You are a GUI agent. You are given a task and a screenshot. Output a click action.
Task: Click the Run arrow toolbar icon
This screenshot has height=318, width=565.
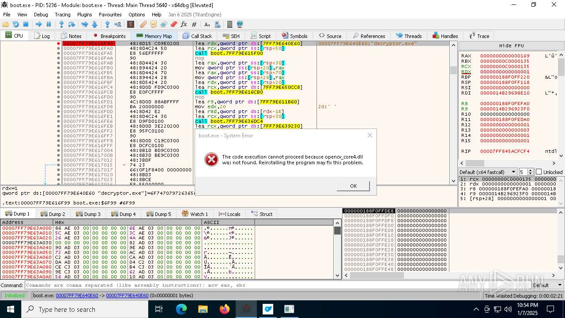pyautogui.click(x=39, y=24)
